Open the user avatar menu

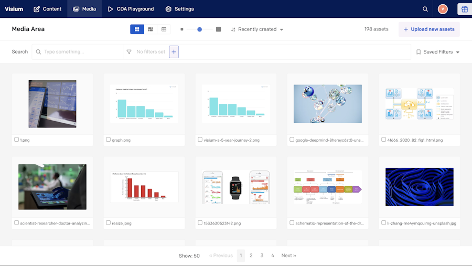443,9
